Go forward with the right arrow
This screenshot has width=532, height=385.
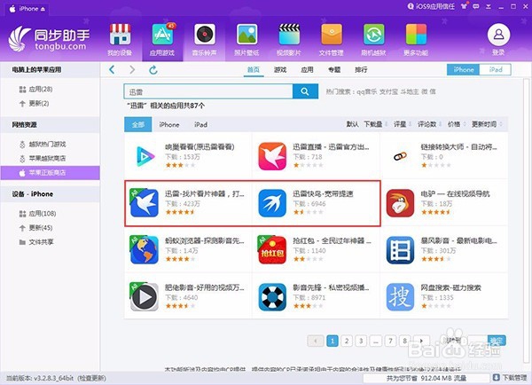[132, 69]
